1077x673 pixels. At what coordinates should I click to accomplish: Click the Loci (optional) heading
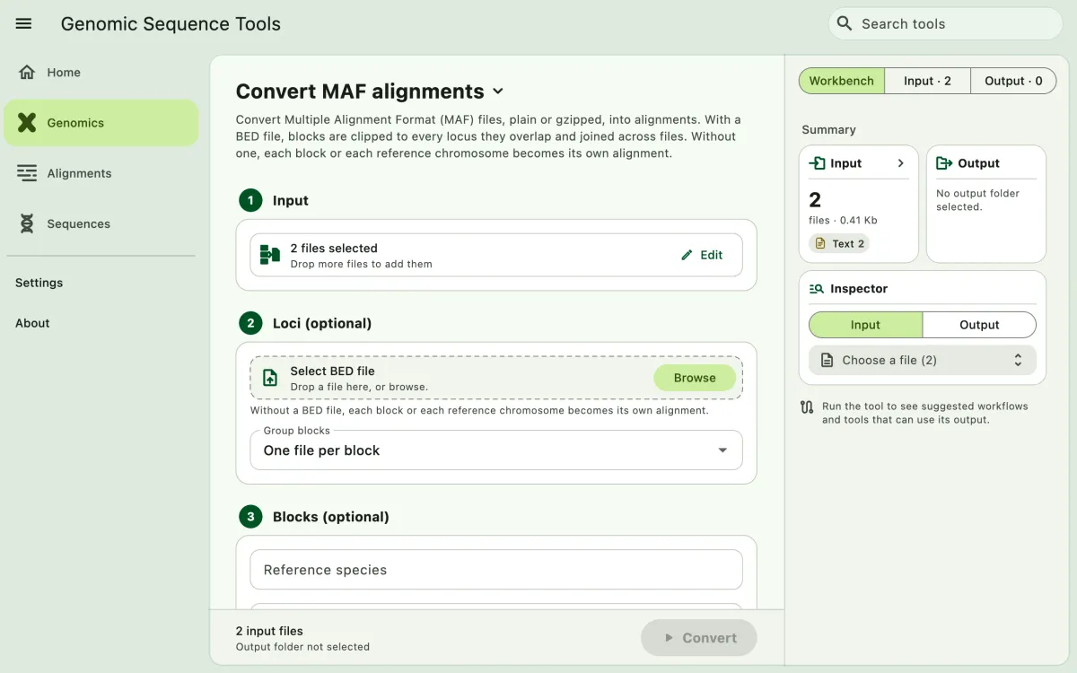point(322,323)
